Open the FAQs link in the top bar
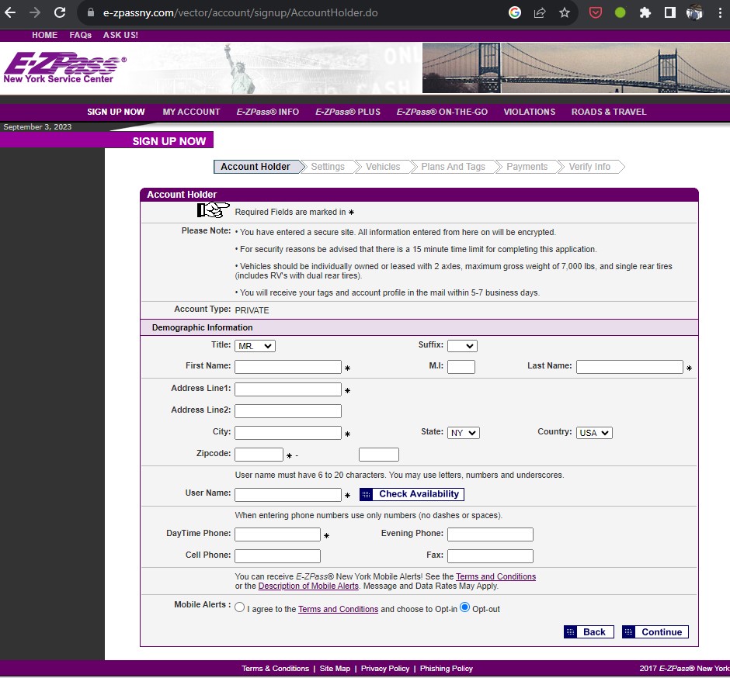Viewport: 730px width, 678px height. click(81, 36)
